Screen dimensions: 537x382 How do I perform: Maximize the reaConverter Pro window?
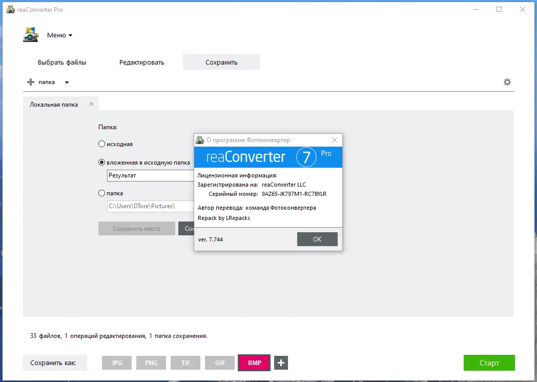[x=499, y=10]
